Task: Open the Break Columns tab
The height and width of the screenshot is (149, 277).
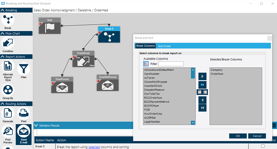Action: coord(145,46)
